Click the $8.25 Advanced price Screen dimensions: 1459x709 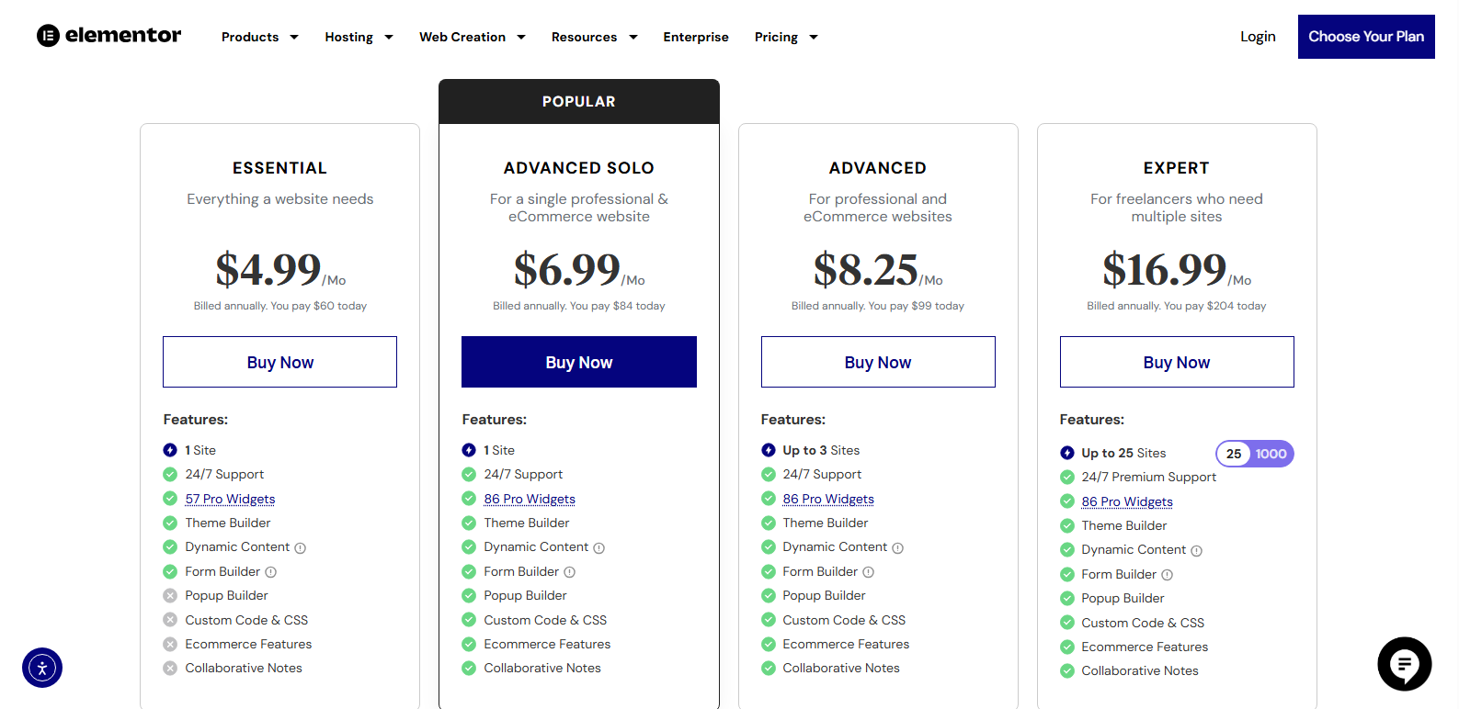[x=865, y=269]
